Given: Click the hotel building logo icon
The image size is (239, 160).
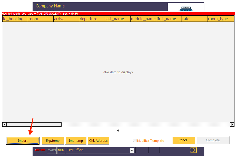Looking at the screenshot, I should coord(186,9).
